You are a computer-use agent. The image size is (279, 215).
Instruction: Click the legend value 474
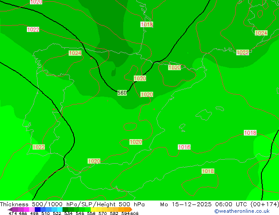tap(13, 213)
